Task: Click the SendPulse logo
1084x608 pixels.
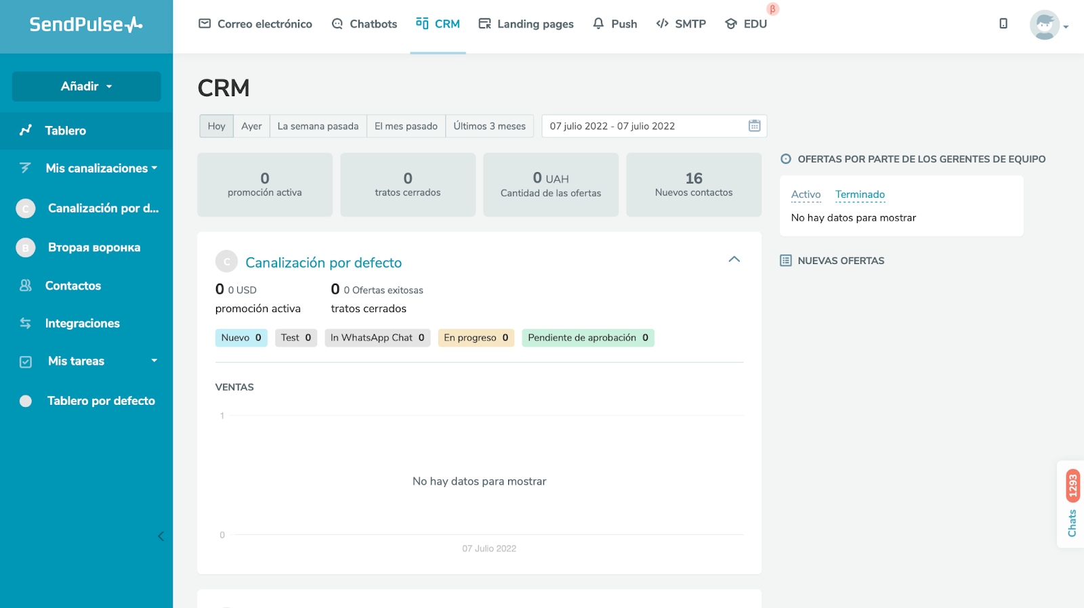Action: click(86, 25)
